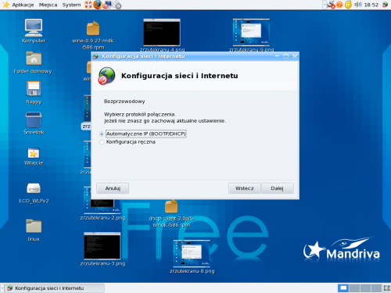Click the clock-document launcher in top panel
391x293 pixels.
pos(117,5)
